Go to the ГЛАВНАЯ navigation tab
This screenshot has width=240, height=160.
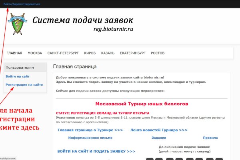pos(14,53)
